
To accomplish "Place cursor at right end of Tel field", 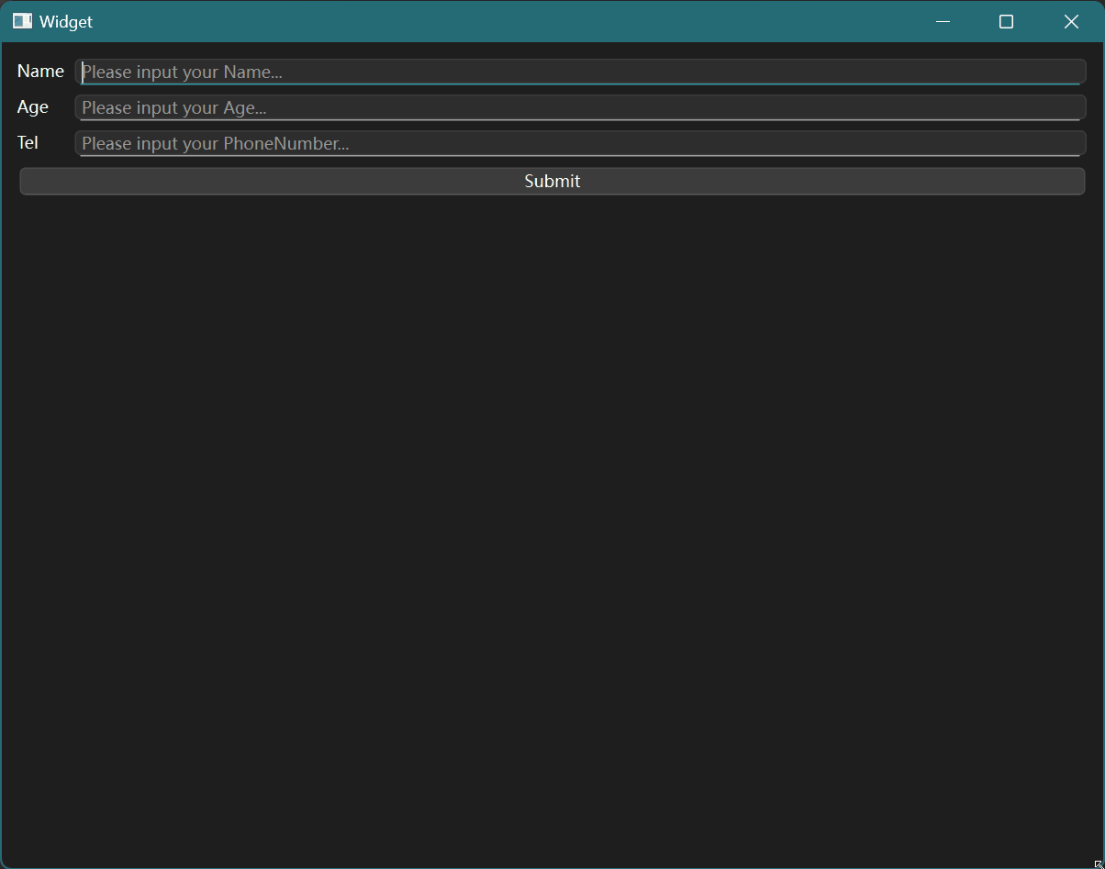I will [x=1074, y=143].
